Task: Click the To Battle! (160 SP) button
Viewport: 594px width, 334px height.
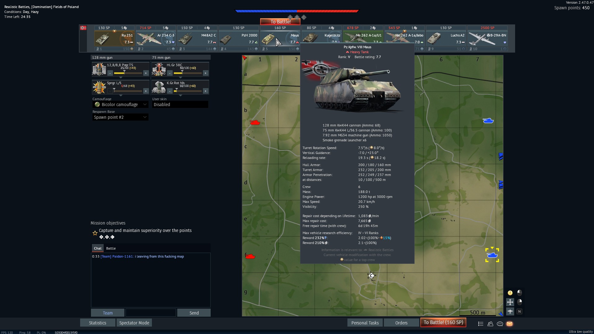Action: click(443, 323)
